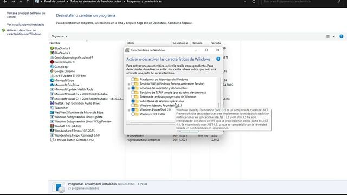347x195 pixels.
Task: Enable Windows TIFF IFilter checkbox
Action: pyautogui.click(x=133, y=114)
